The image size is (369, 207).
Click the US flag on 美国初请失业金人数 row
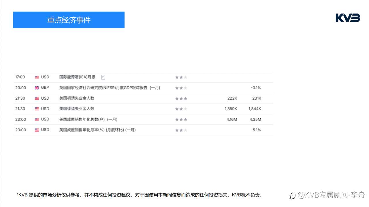[x=36, y=98]
